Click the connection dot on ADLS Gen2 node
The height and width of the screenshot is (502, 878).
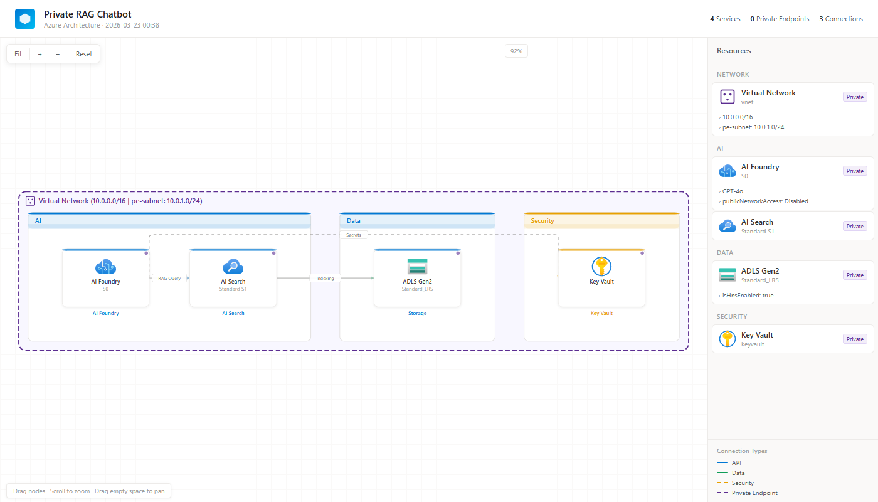tap(458, 254)
